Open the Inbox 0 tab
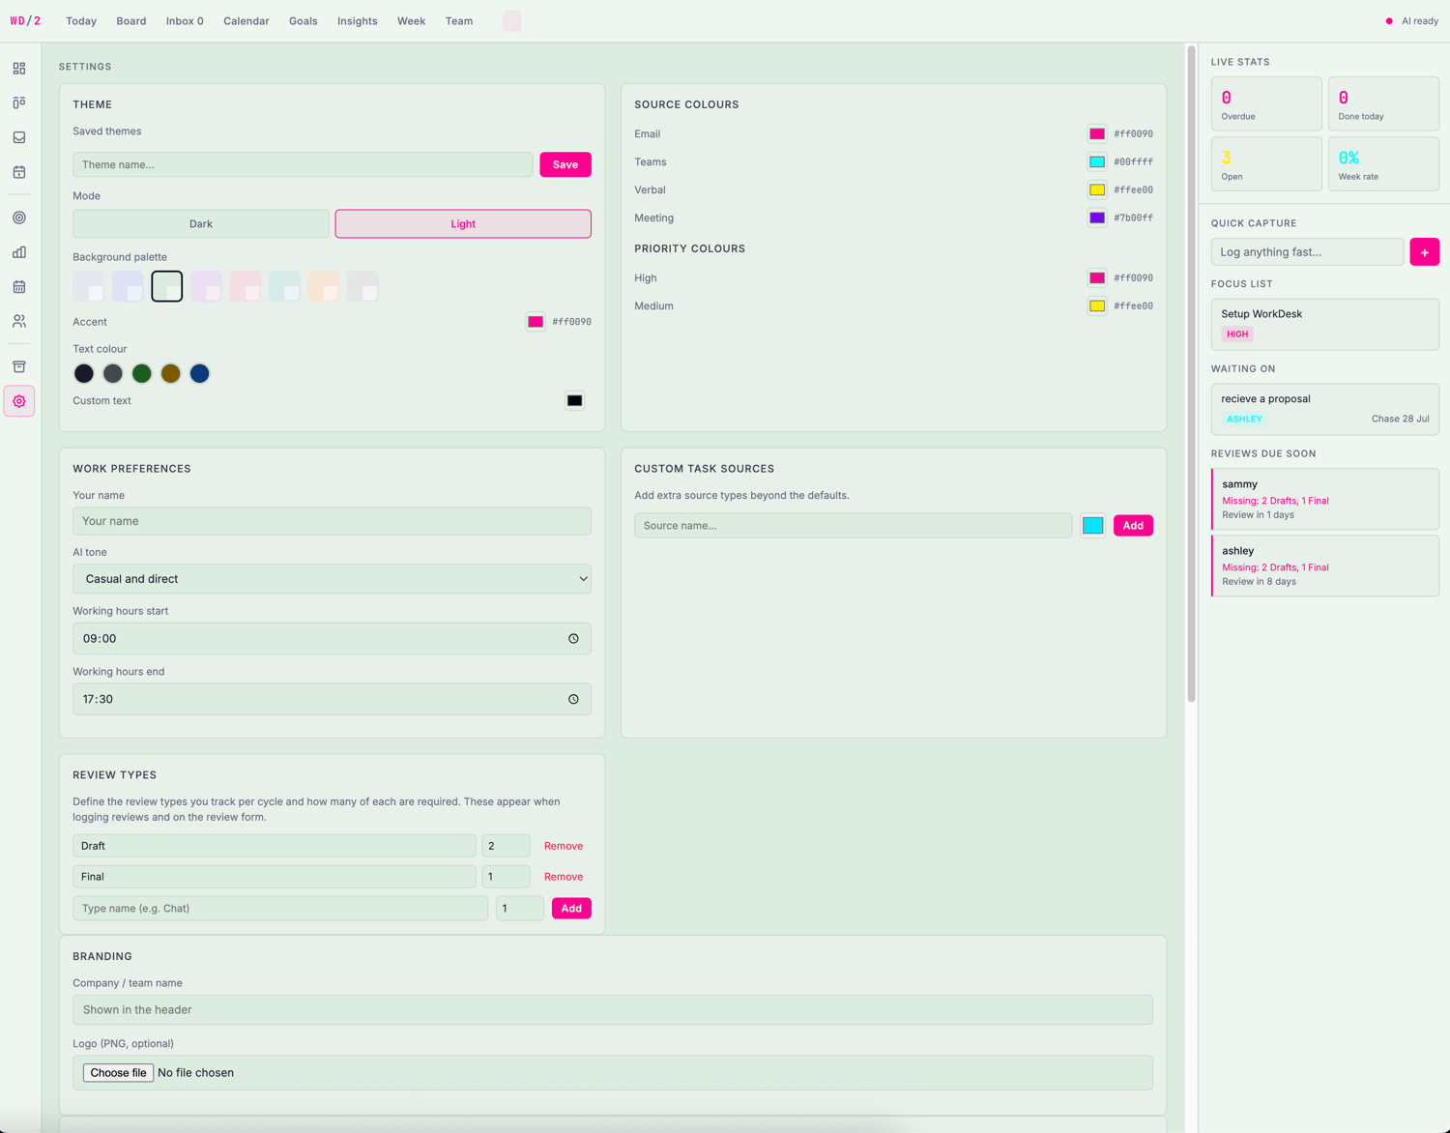This screenshot has height=1133, width=1450. pyautogui.click(x=185, y=21)
